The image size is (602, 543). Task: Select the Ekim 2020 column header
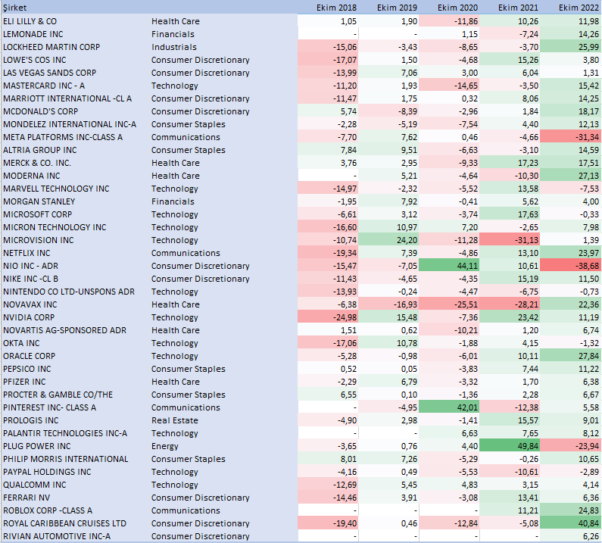(457, 8)
